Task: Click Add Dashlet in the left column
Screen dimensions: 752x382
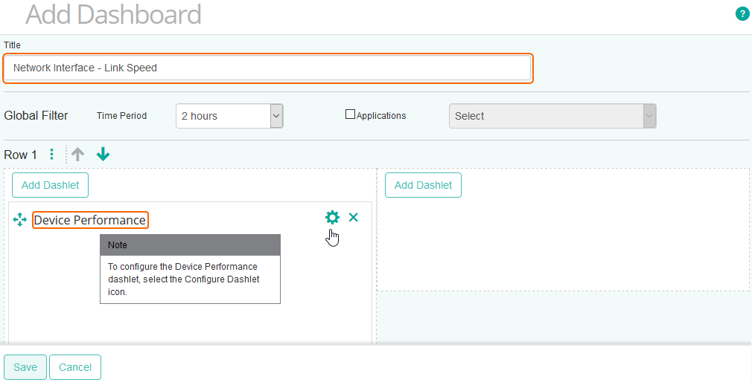Action: click(x=50, y=185)
